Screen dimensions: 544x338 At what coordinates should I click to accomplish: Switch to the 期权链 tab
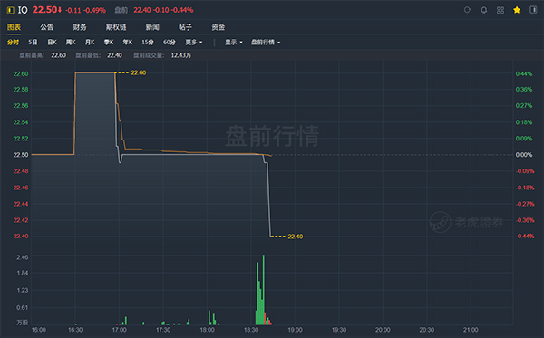coord(116,27)
